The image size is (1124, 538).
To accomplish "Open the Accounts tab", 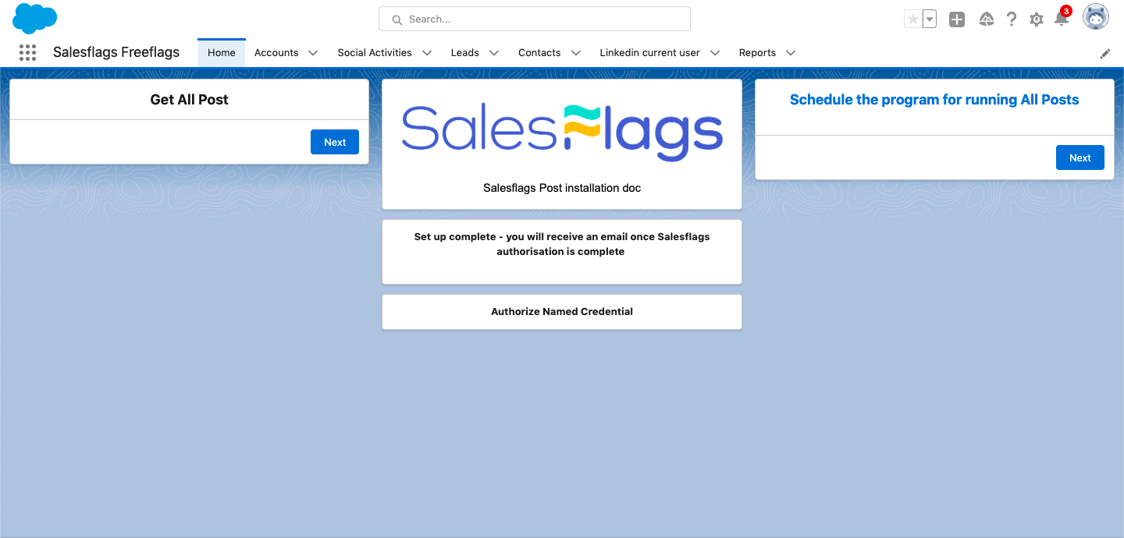I will [276, 52].
